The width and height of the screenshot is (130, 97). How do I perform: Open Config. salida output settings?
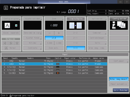click(119, 19)
